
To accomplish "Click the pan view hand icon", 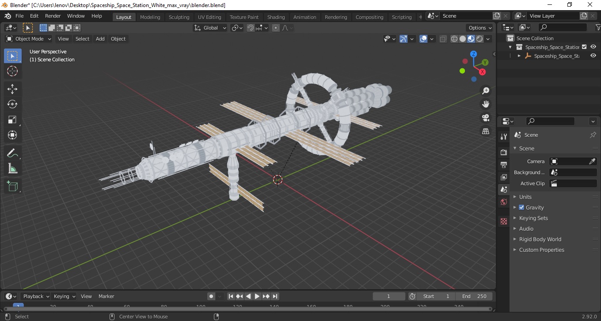I will [x=486, y=105].
